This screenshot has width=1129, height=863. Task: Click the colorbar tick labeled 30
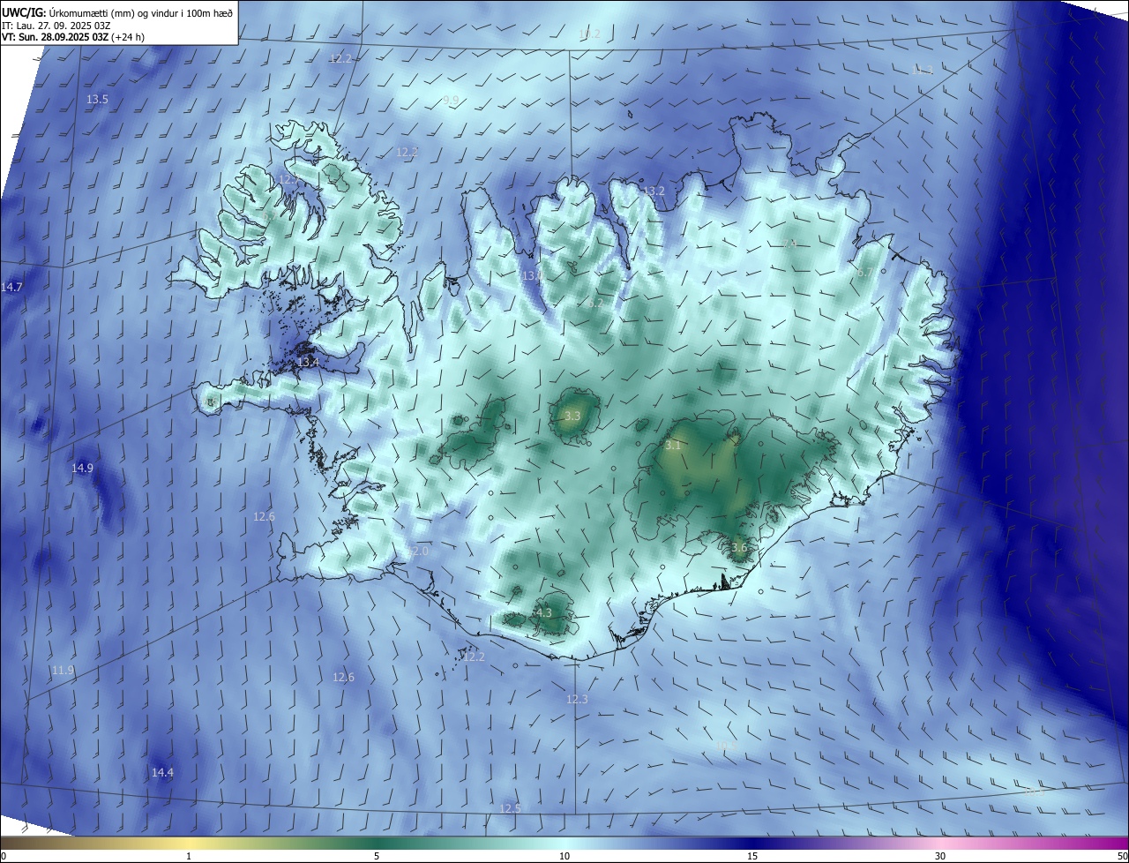(x=940, y=856)
